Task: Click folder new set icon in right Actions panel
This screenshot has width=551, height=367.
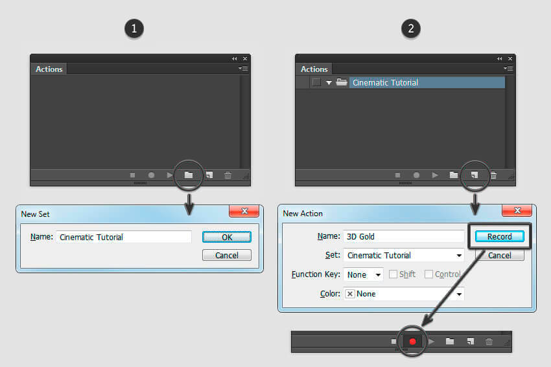Action: [454, 175]
